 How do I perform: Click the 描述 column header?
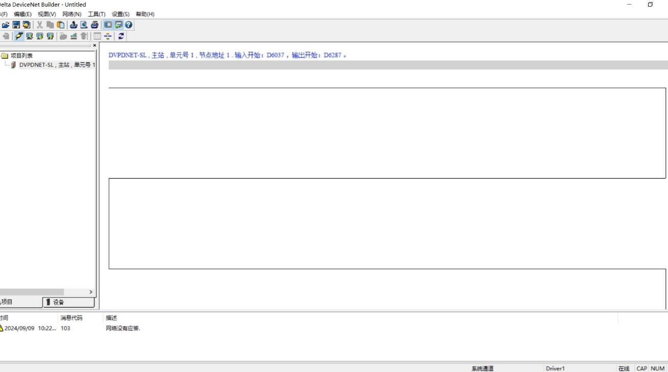point(111,318)
